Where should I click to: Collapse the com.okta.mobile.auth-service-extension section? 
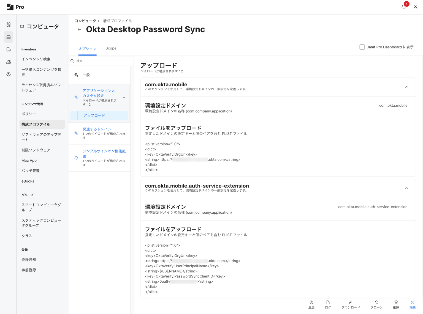(407, 188)
